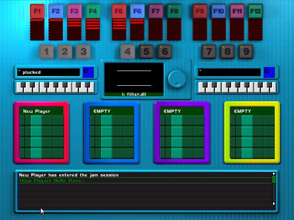Click the filter.dll effect label
The width and height of the screenshot is (294, 220).
134,94
